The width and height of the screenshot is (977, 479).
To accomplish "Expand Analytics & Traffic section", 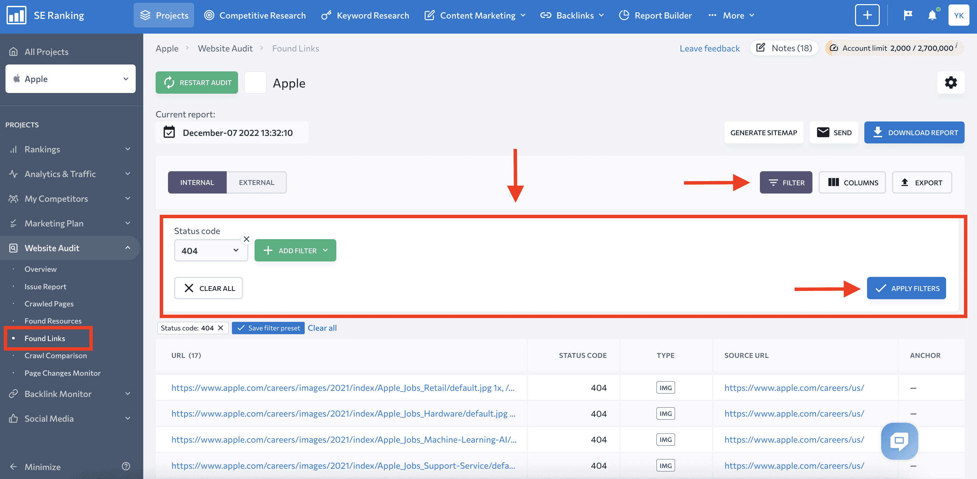I will [x=70, y=174].
